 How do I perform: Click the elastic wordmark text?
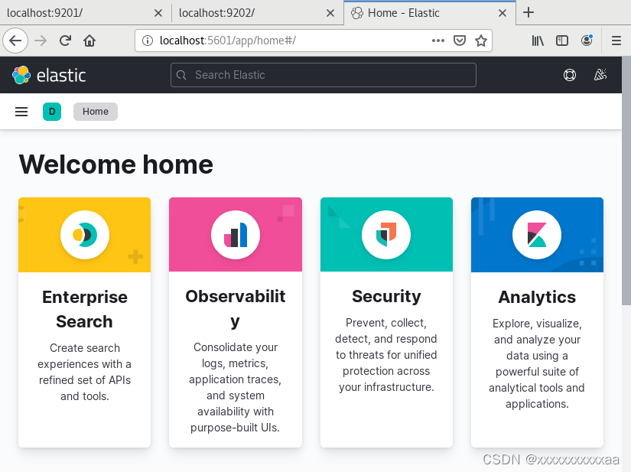tap(61, 75)
